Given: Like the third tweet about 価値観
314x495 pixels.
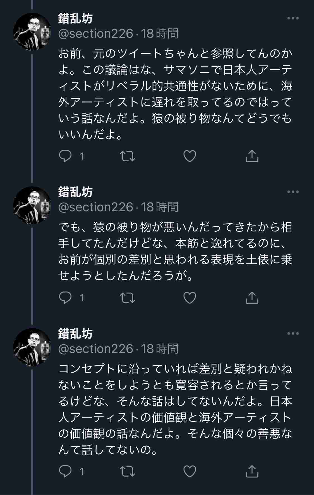Looking at the screenshot, I should point(190,472).
